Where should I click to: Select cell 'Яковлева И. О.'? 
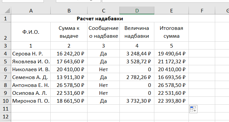click(x=31, y=61)
